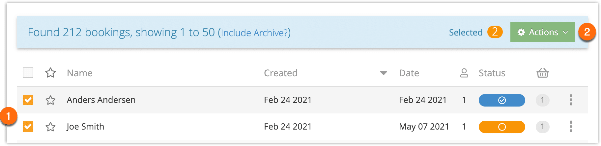Open the Anders Andersen booking name
This screenshot has width=601, height=146.
(x=101, y=100)
